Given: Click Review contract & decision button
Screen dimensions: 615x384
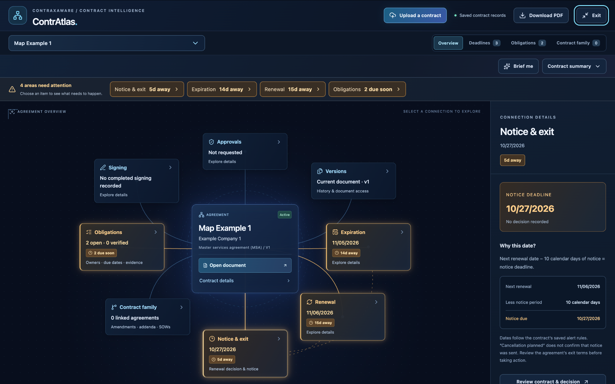Looking at the screenshot, I should (553, 380).
